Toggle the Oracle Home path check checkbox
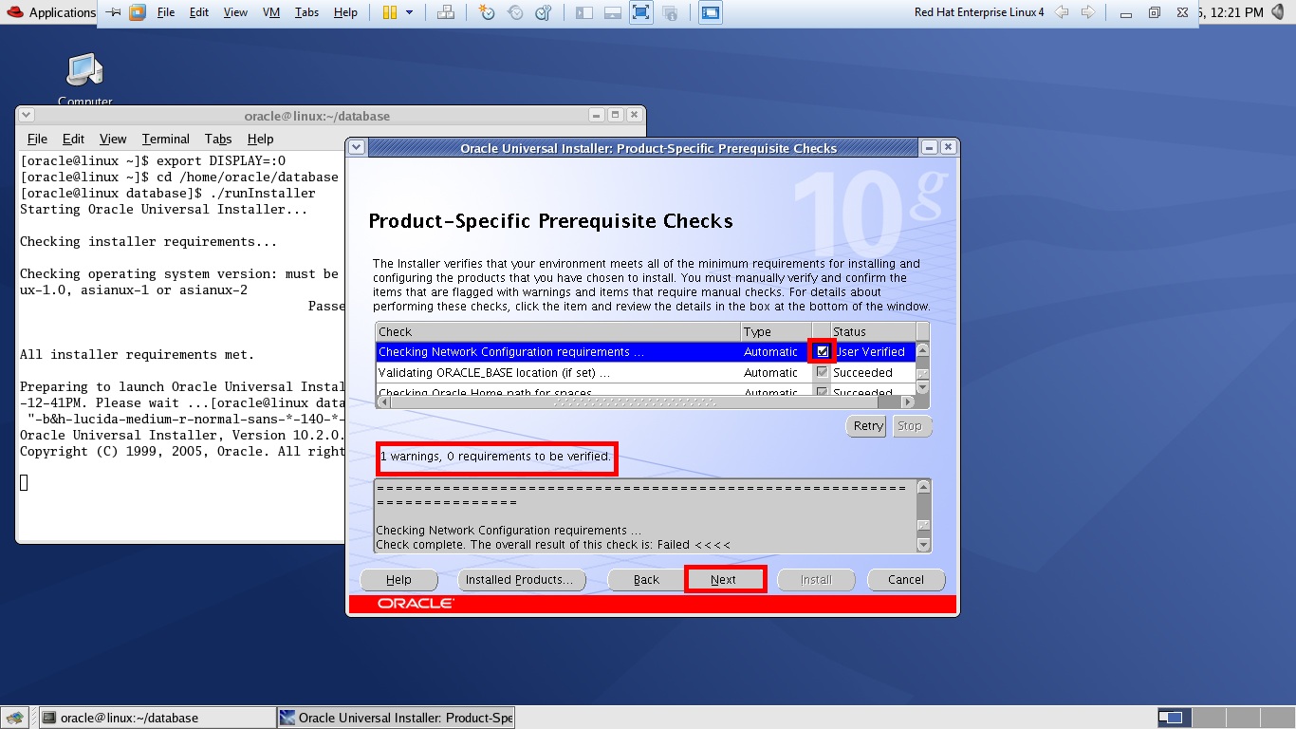The image size is (1296, 729). pos(823,391)
